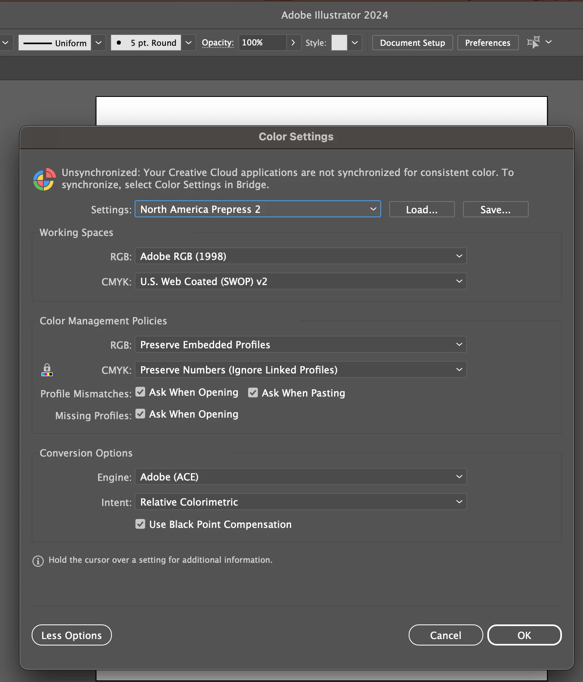Toggle Ask When Pasting checkbox

tap(253, 392)
